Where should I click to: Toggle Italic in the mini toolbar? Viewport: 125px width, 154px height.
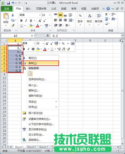28,49
